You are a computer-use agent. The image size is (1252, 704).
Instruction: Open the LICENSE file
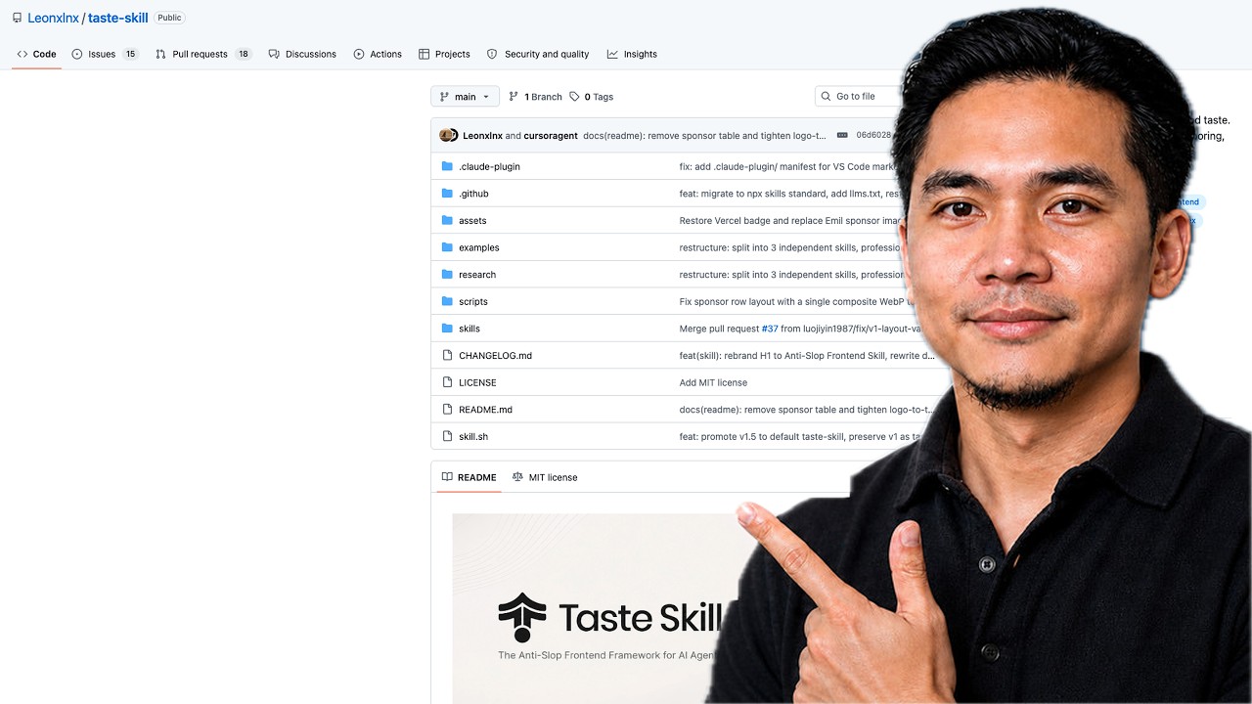[x=477, y=382]
